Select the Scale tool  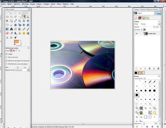[x=20, y=25]
